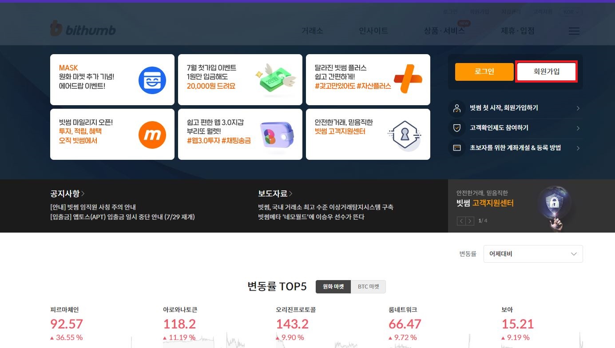The height and width of the screenshot is (348, 615).
Task: Open the 어제대비 dropdown
Action: 533,253
